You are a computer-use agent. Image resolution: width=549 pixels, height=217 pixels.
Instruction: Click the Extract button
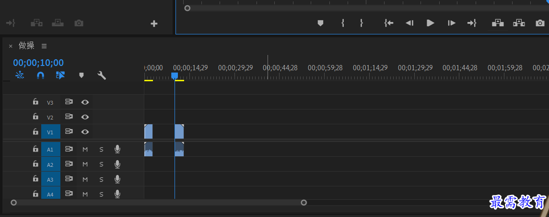tap(519, 23)
